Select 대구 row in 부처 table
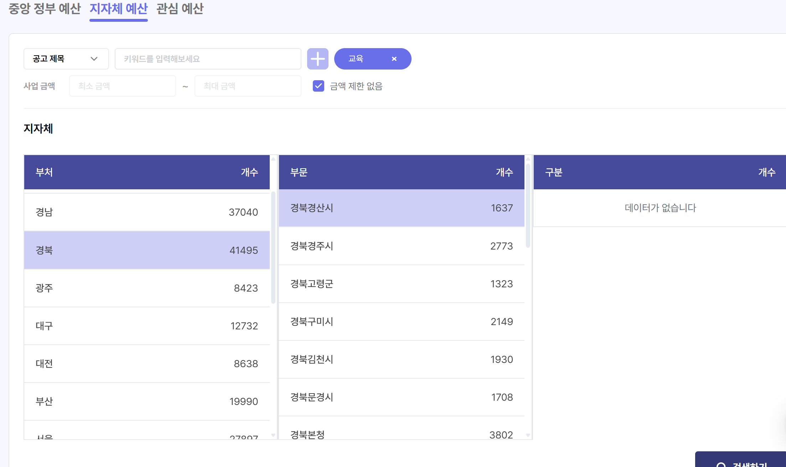Viewport: 786px width, 467px height. (146, 326)
